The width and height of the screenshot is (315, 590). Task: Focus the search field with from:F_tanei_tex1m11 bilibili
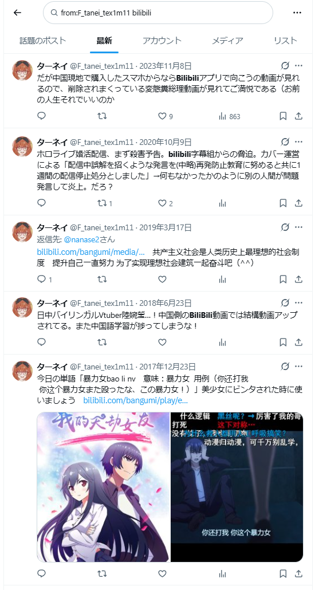coord(158,13)
